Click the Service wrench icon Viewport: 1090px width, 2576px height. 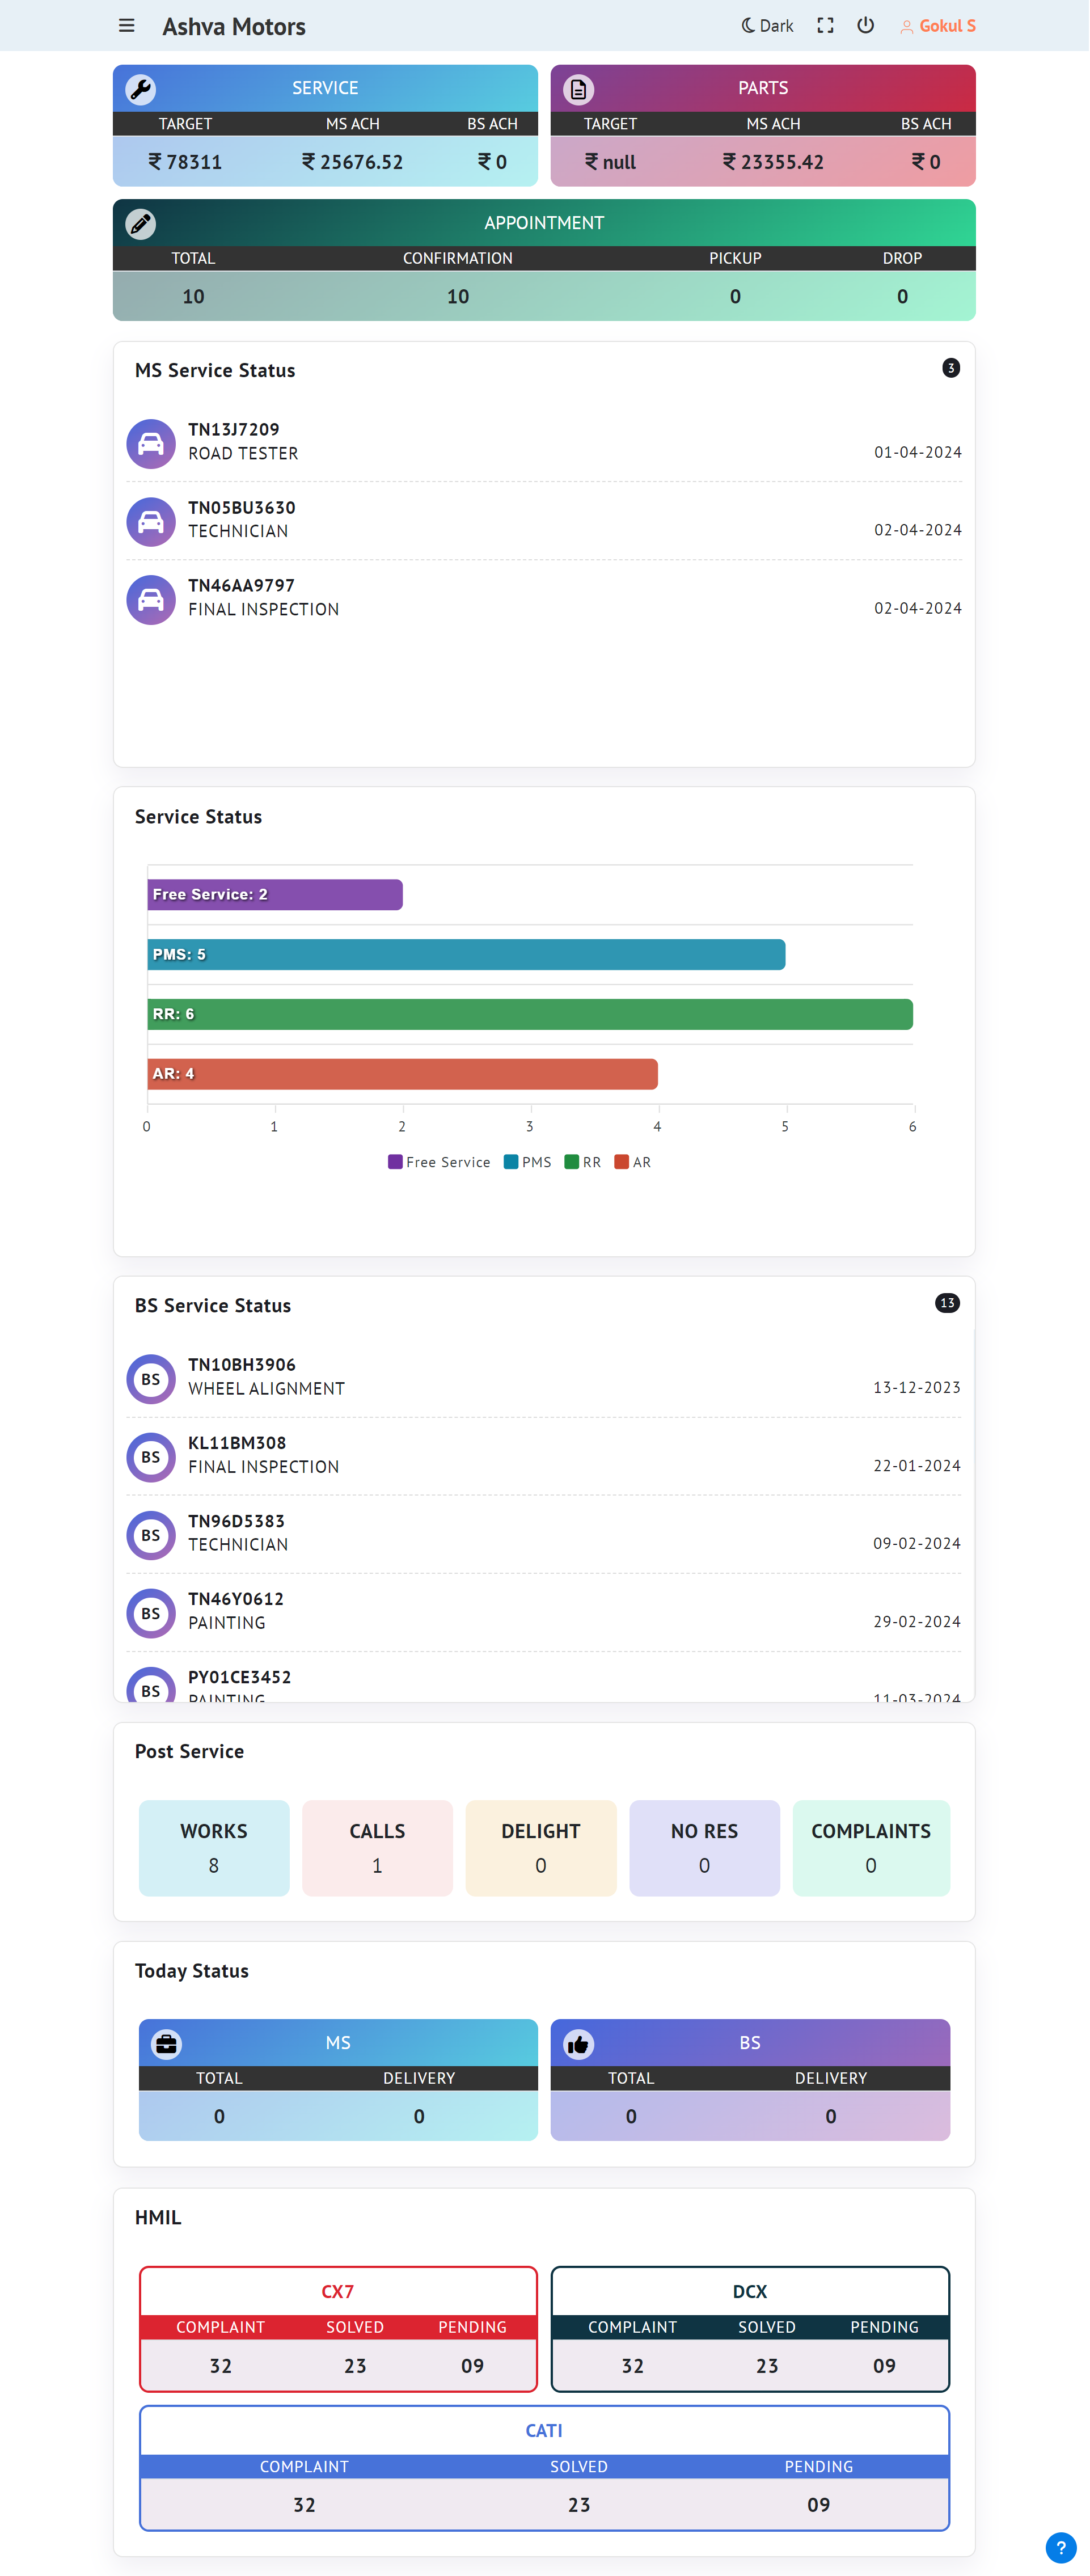click(x=141, y=89)
